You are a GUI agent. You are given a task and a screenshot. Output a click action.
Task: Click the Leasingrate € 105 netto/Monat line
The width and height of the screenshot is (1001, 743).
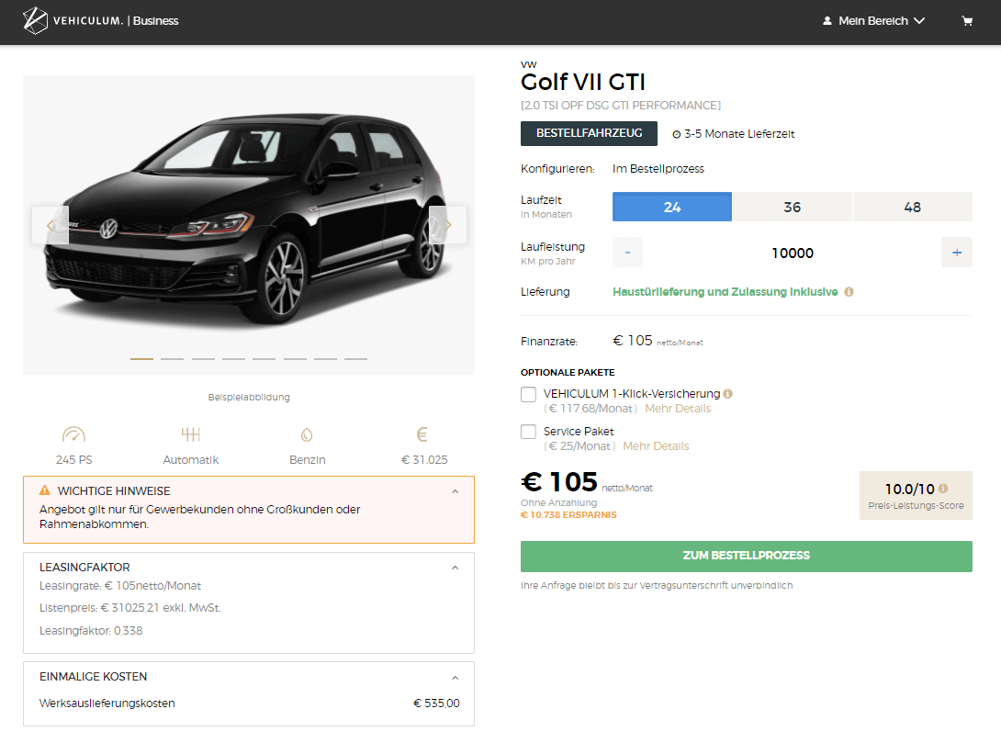coord(120,586)
